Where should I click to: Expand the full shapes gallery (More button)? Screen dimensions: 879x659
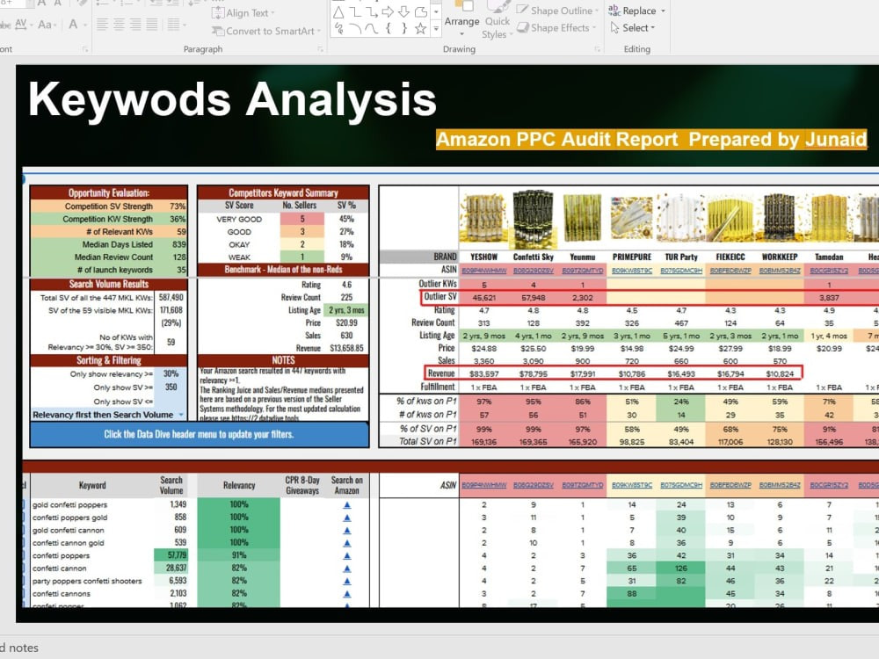pyautogui.click(x=436, y=29)
